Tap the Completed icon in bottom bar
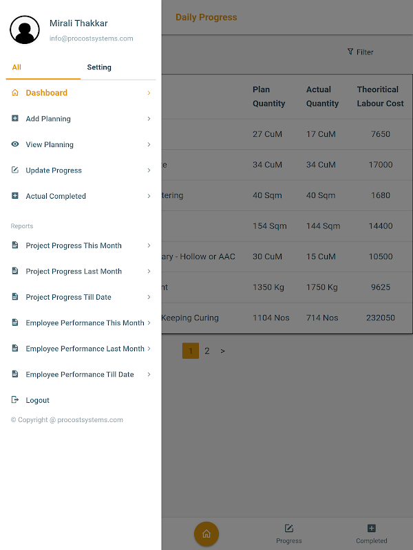 pyautogui.click(x=372, y=529)
